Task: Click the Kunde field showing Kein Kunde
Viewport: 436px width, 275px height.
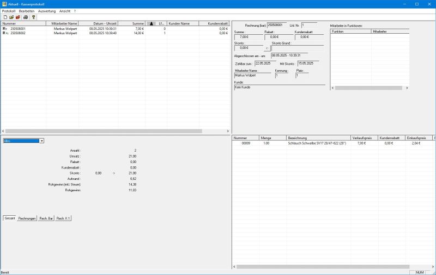Action: tap(280, 87)
